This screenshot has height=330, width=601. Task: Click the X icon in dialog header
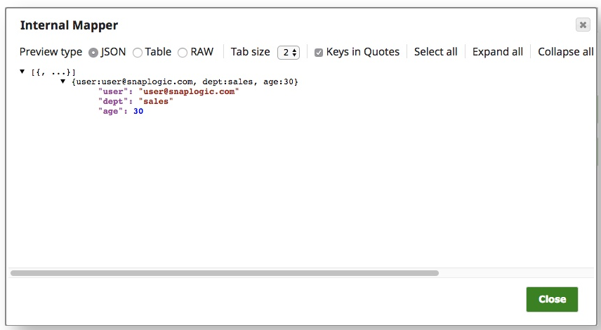pyautogui.click(x=583, y=25)
